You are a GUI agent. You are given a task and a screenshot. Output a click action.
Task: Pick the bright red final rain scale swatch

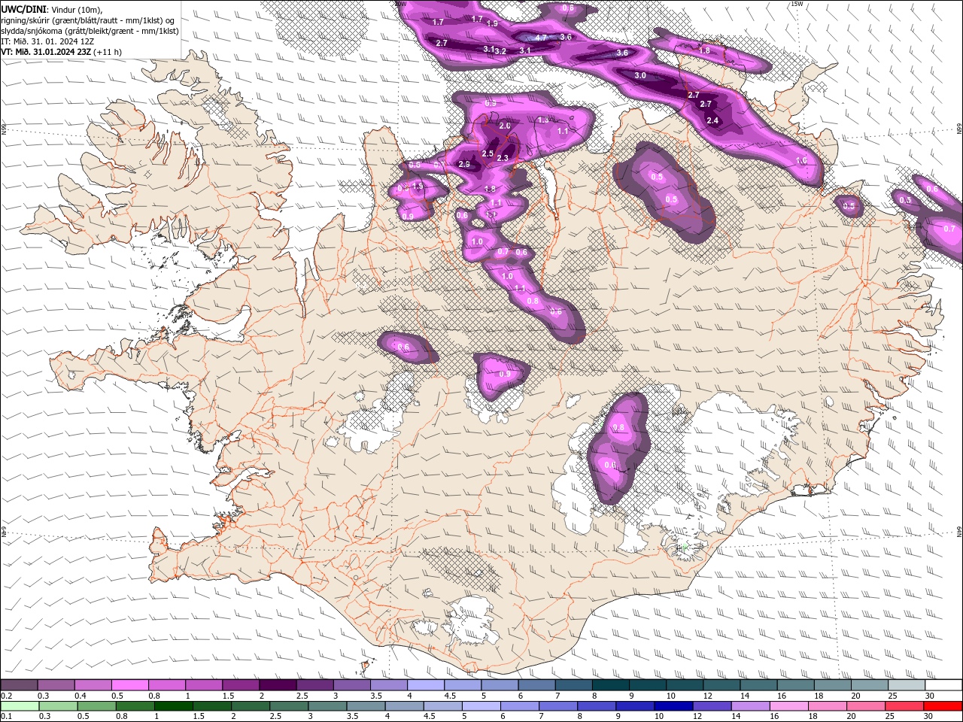942,705
